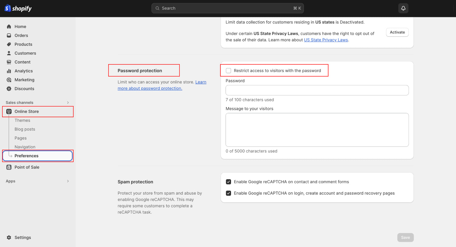Expand the Apps section chevron
This screenshot has width=456, height=247.
(68, 181)
